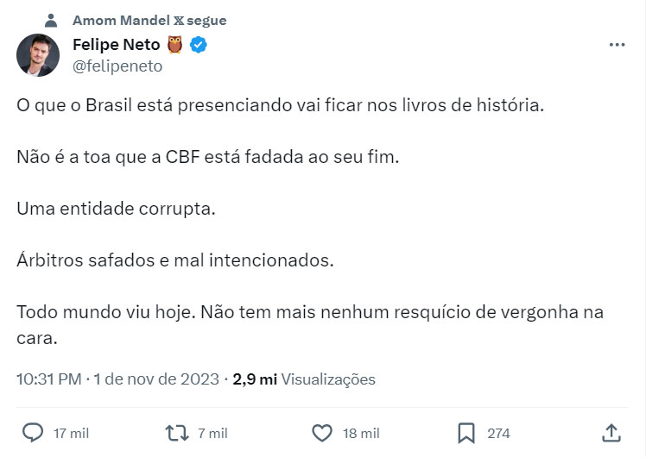Image resolution: width=646 pixels, height=457 pixels.
Task: Bookmark this tweet
Action: click(466, 432)
